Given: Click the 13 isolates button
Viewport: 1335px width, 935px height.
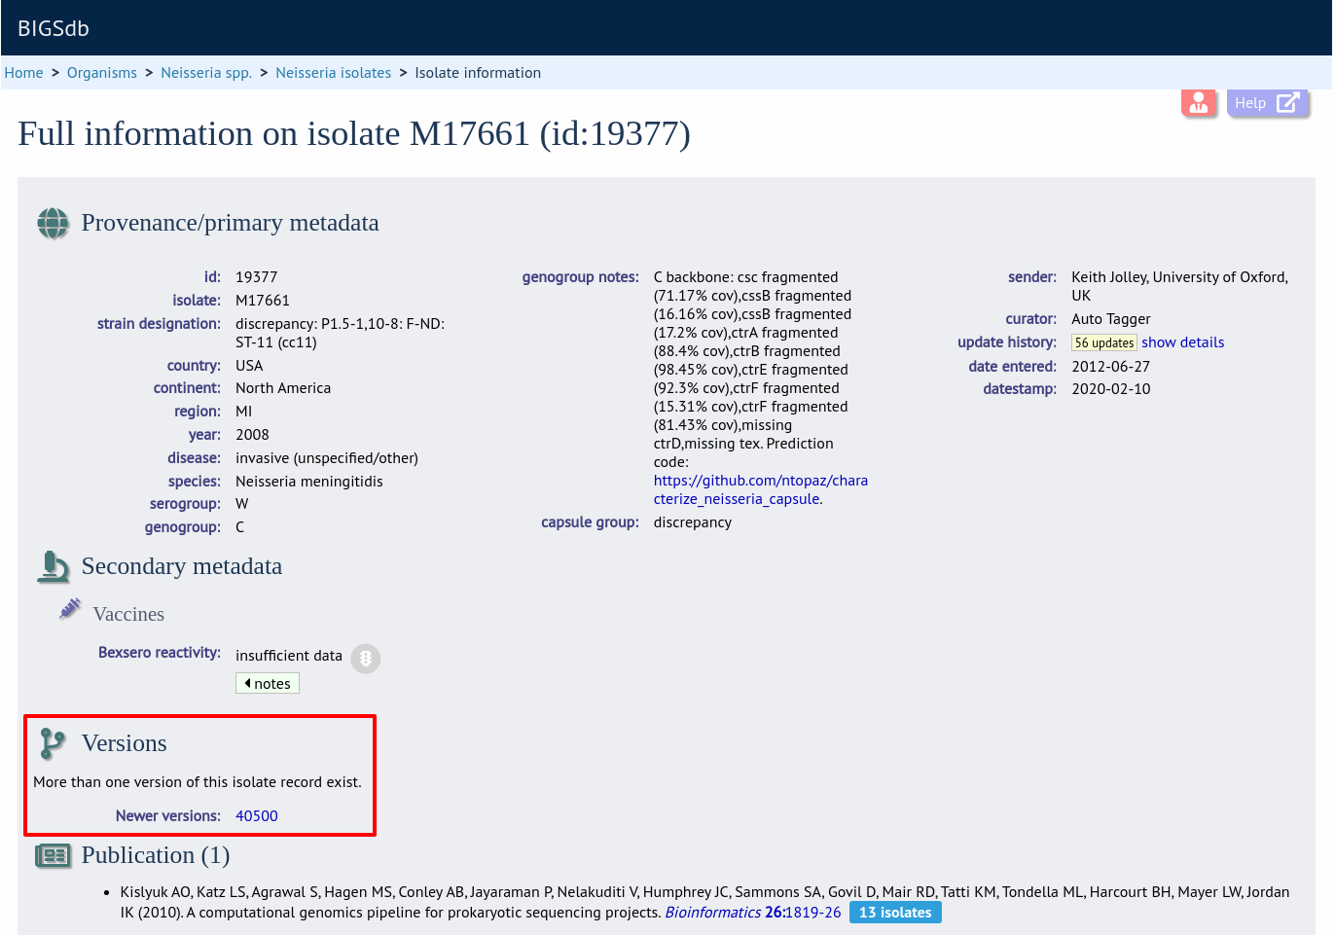Looking at the screenshot, I should pos(895,913).
